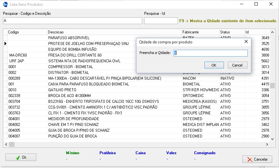Focus the Pesquisar Codigo e Descrição field
The width and height of the screenshot is (279, 168).
(x=72, y=21)
